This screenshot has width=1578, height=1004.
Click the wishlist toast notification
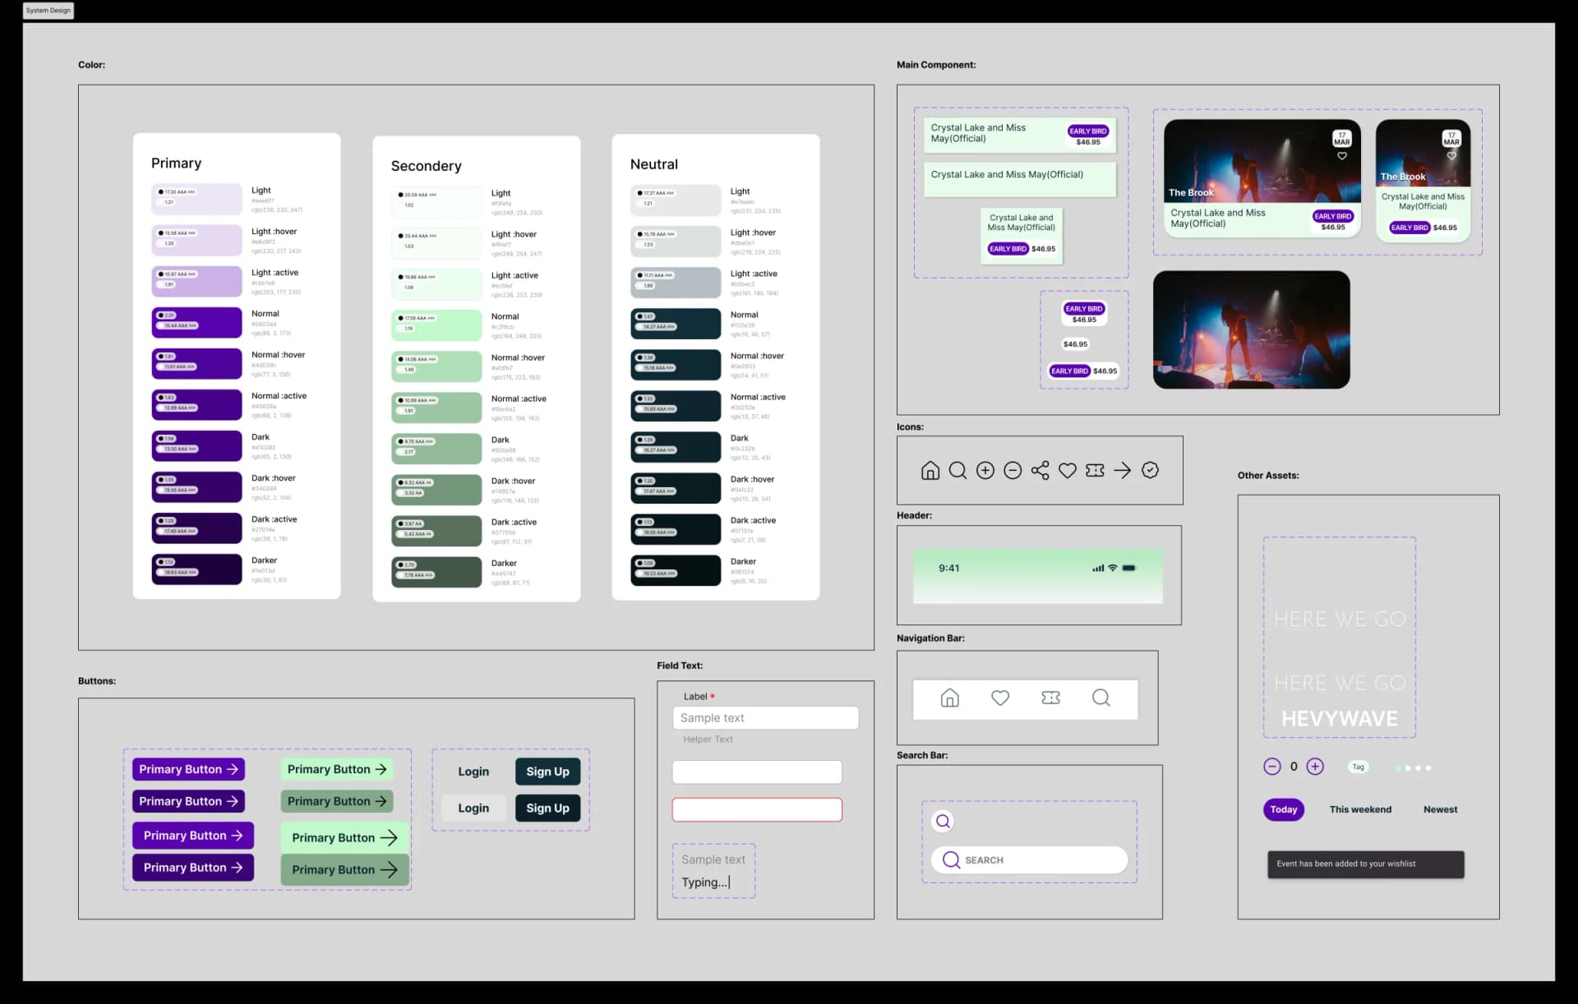coord(1365,864)
